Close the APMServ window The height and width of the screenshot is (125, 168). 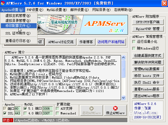164,3
